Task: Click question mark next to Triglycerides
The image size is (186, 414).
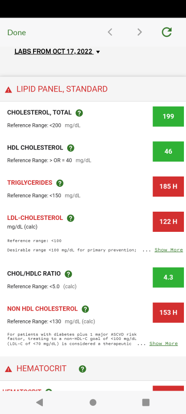Action: (60, 183)
